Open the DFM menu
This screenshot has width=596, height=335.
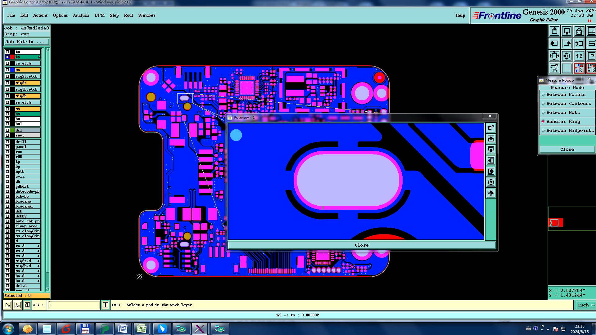pyautogui.click(x=99, y=15)
